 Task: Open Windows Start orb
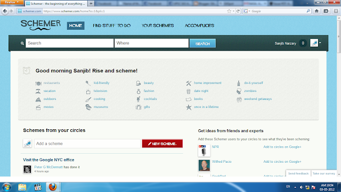6,187
